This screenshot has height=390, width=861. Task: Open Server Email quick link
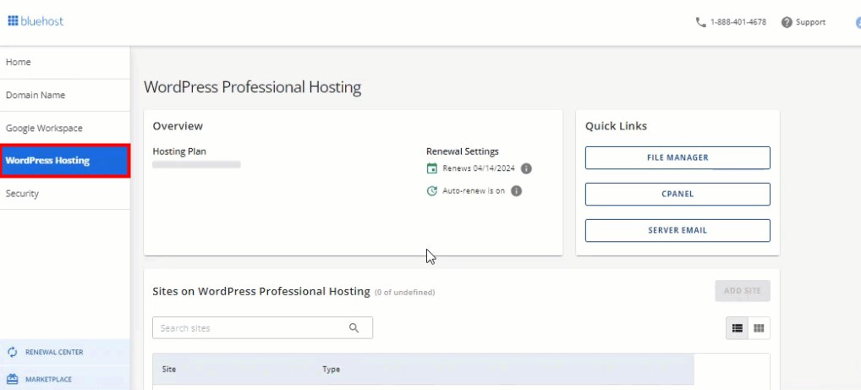tap(677, 230)
